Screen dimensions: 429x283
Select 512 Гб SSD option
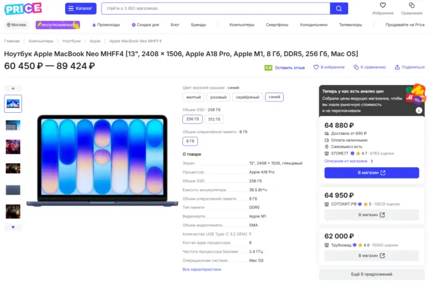click(214, 119)
